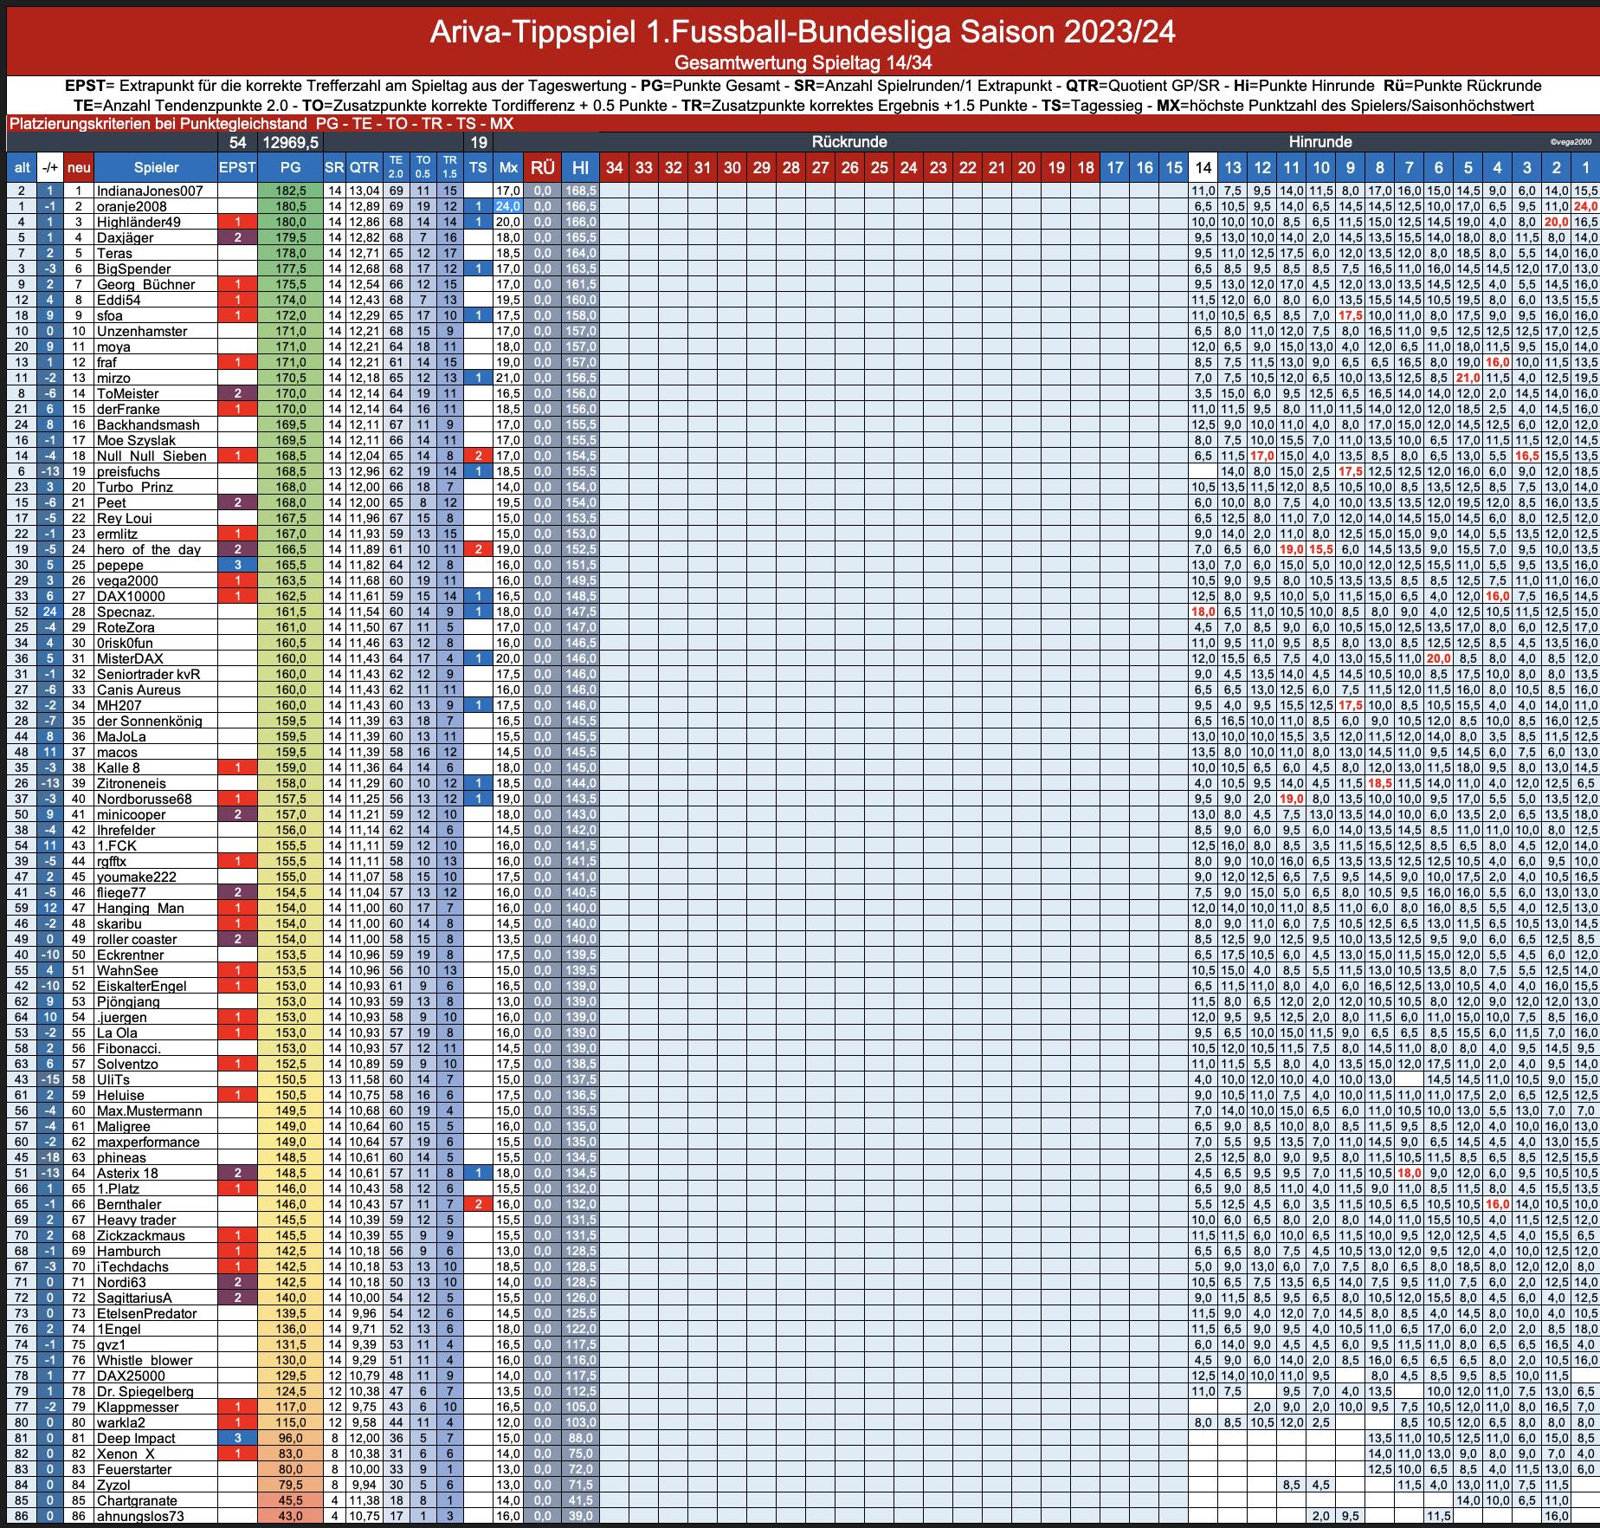Click player name 'Seniortrader kvR'
The image size is (1600, 1528).
[x=148, y=674]
